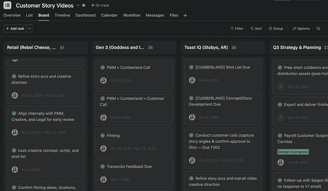Click assignee avatar on Filming card
Screen dimensions: 328x191
(x=104, y=149)
